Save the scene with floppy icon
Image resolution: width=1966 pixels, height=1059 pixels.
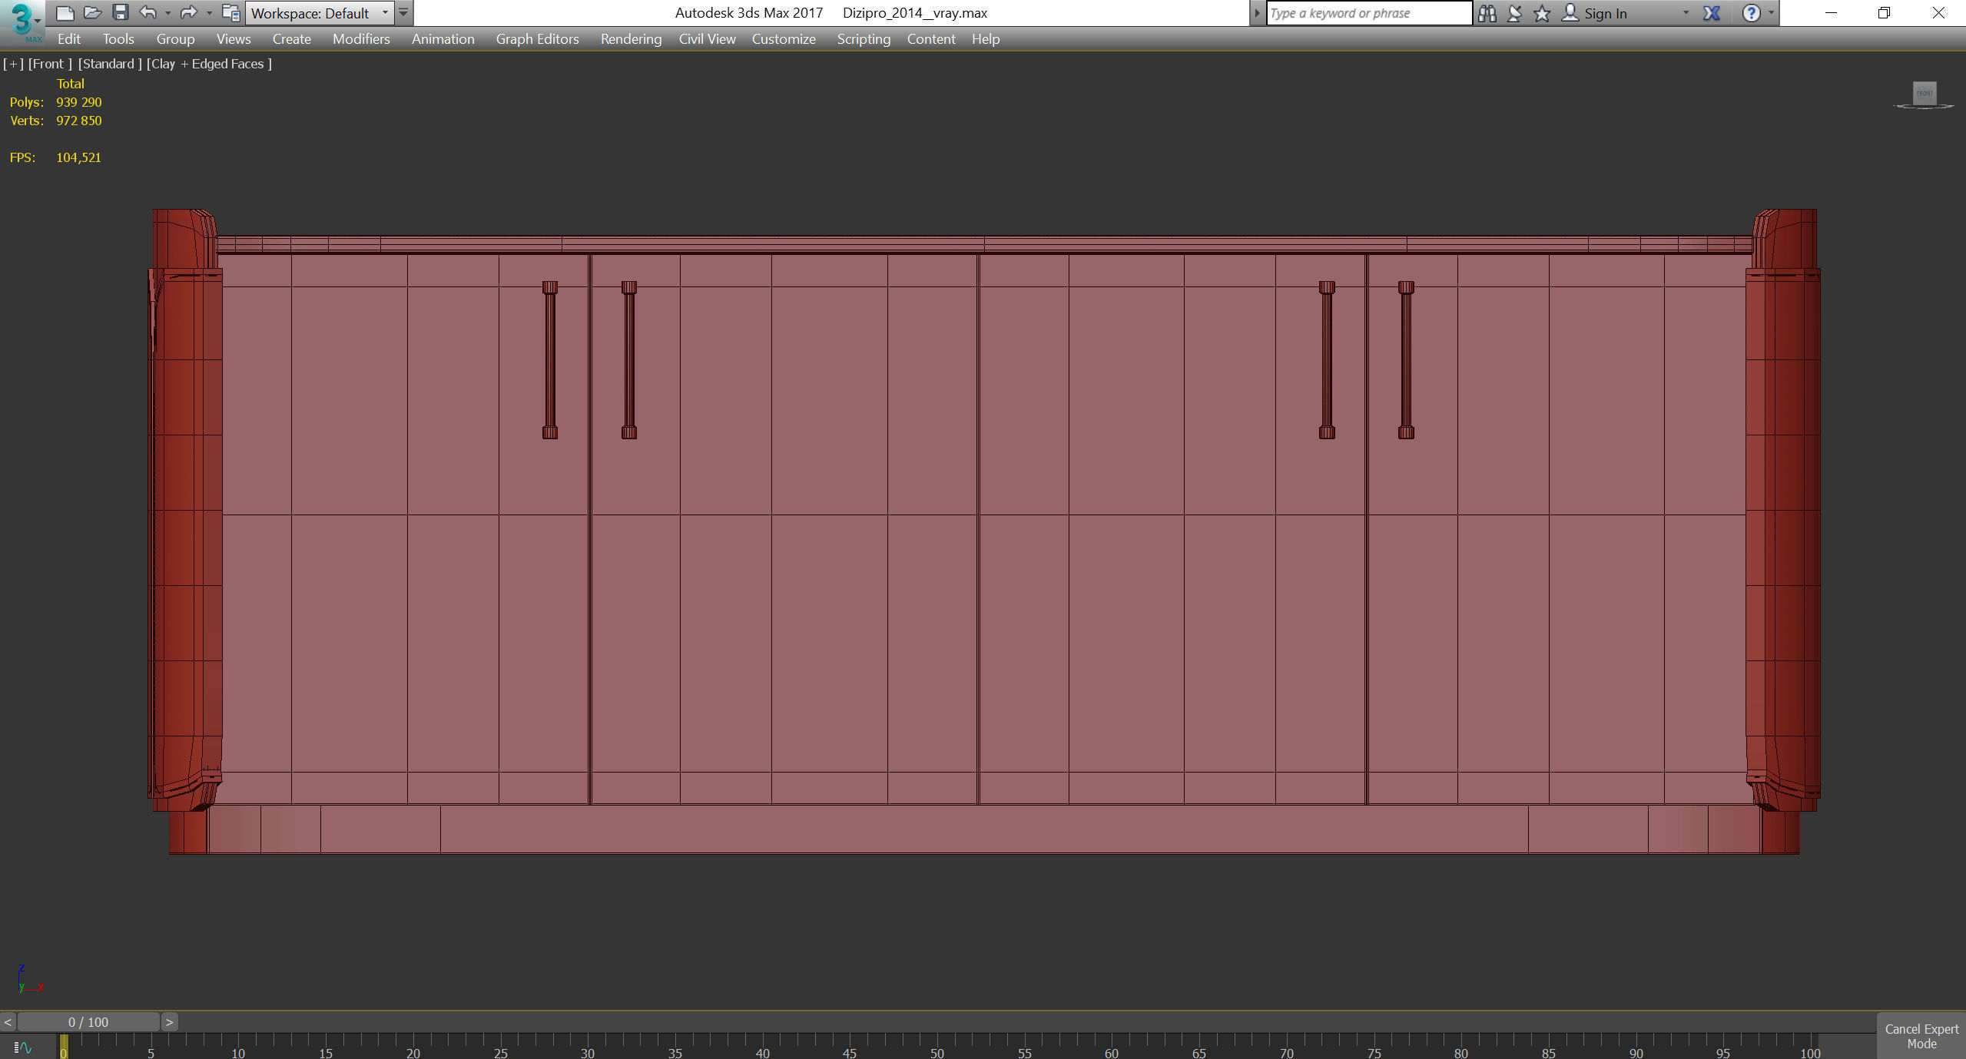pyautogui.click(x=121, y=12)
